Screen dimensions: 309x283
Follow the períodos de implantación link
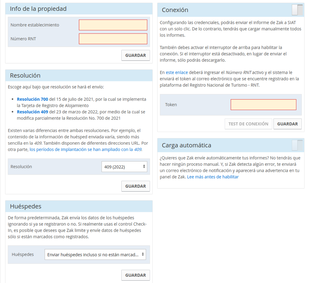click(85, 149)
